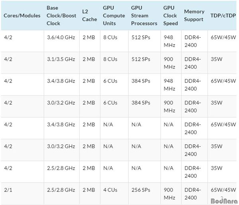Click the Base Clock/Boost Clock header
The height and width of the screenshot is (205, 239).
pyautogui.click(x=61, y=15)
